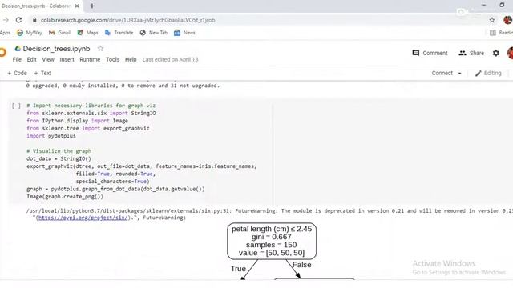The image size is (513, 288).
Task: Open Colab settings gear
Action: click(496, 53)
